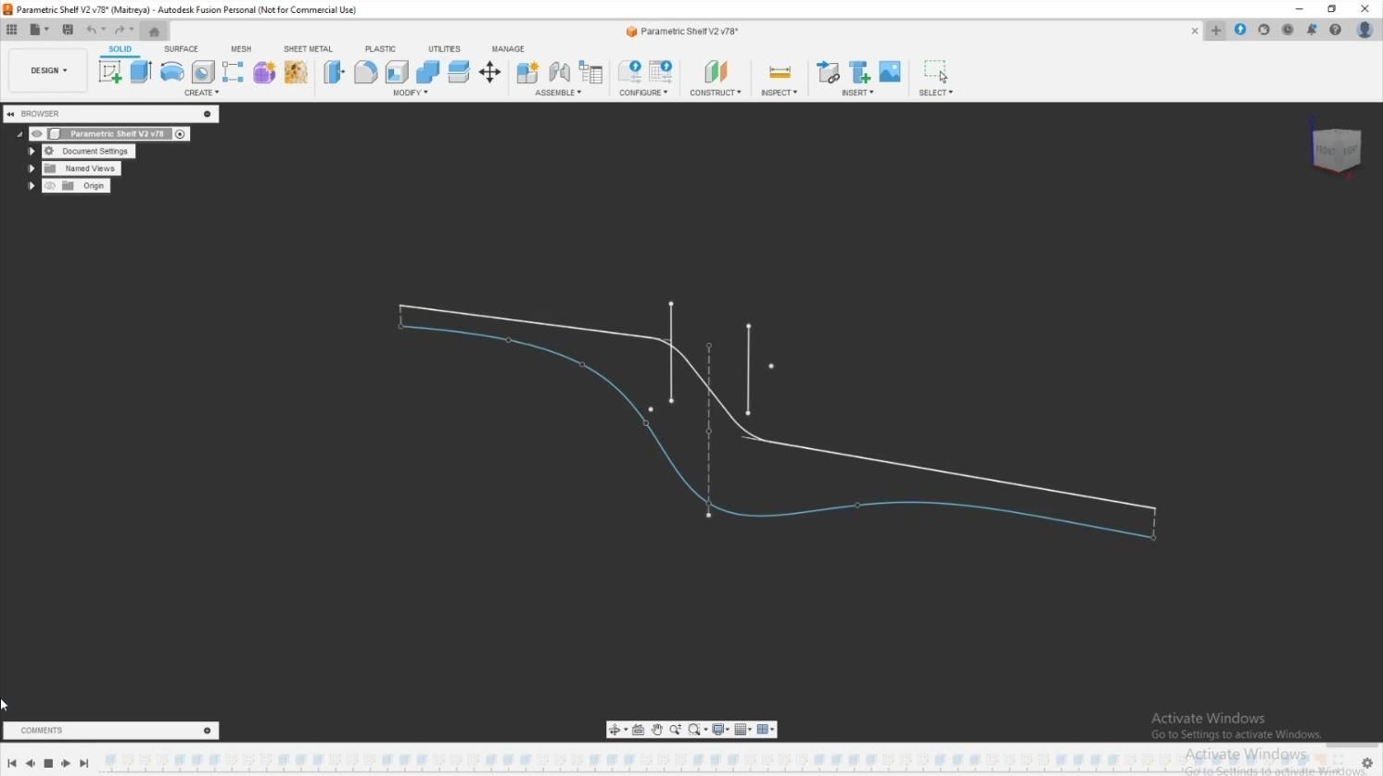Open the INSERT dropdown menu
1383x776 pixels.
(858, 93)
